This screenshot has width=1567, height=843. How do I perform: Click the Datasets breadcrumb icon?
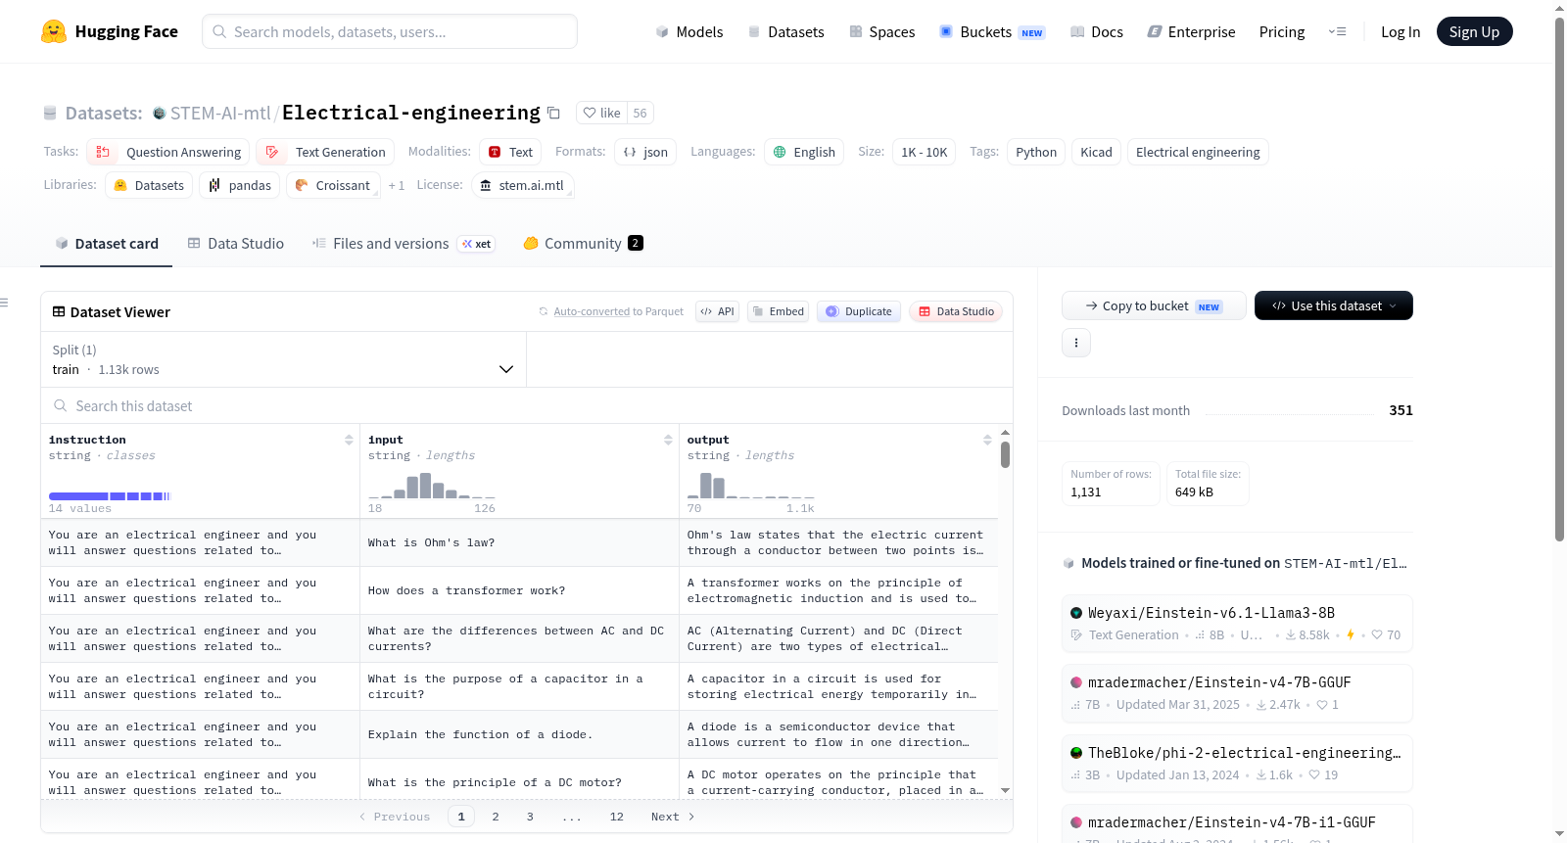click(50, 114)
